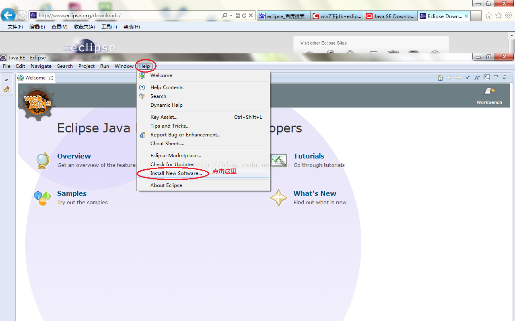The height and width of the screenshot is (321, 515).
Task: Open the Overview link
Action: pos(74,156)
